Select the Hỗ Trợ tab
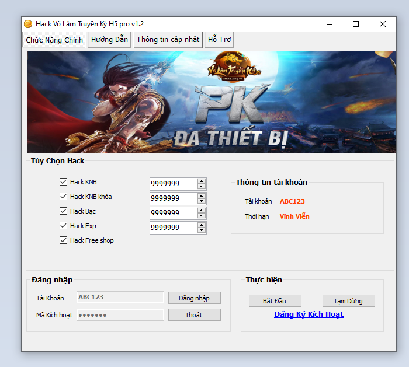 click(x=219, y=40)
